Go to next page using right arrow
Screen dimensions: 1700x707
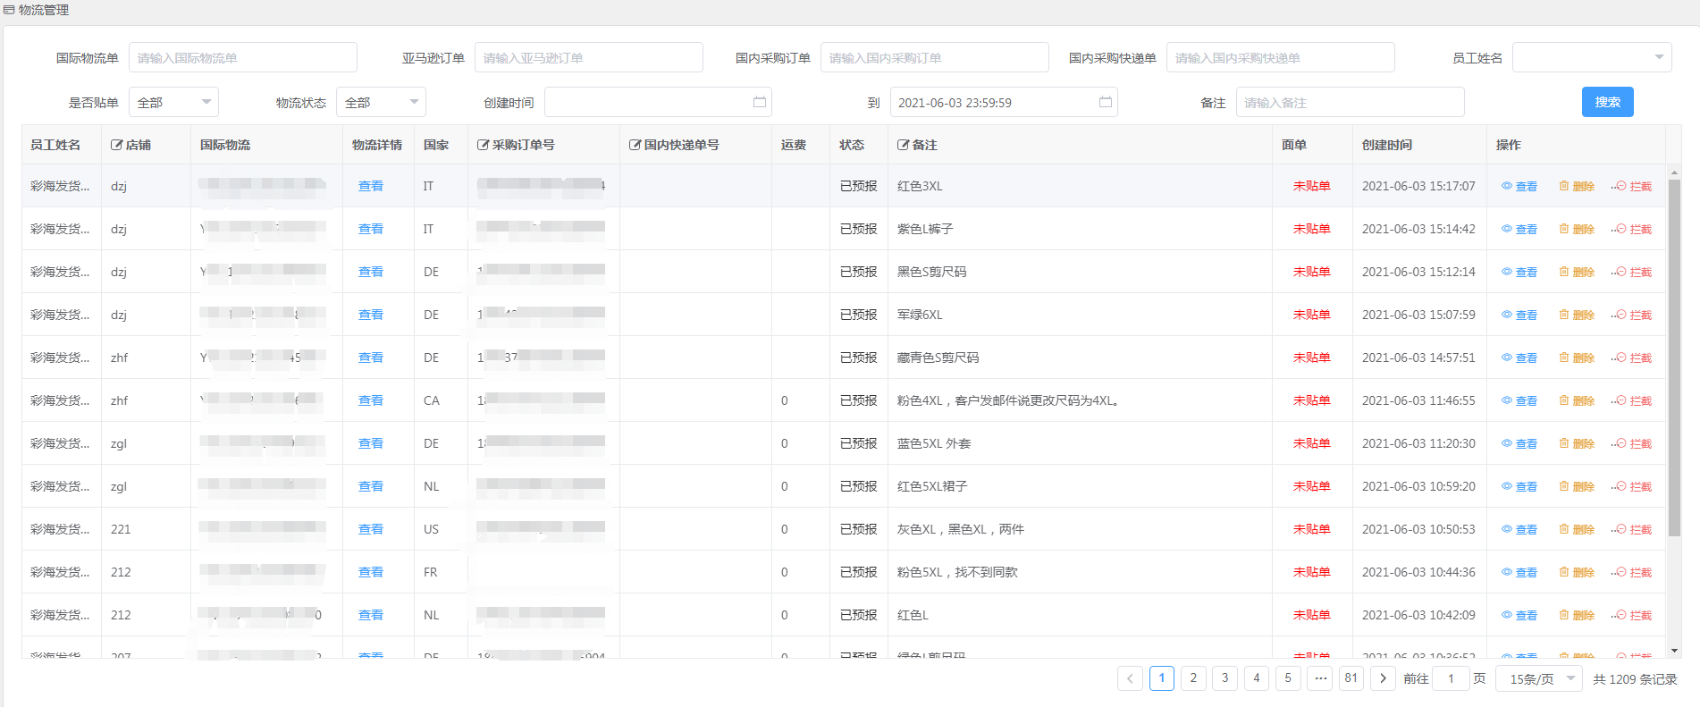click(x=1383, y=678)
